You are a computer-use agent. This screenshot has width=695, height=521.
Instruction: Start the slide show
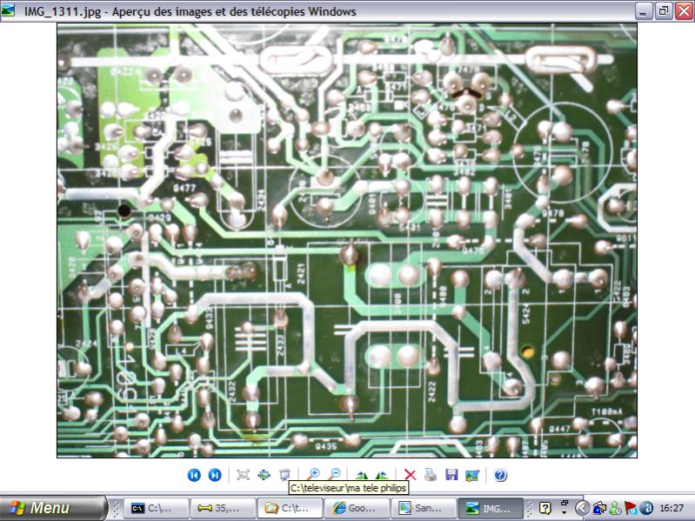pyautogui.click(x=284, y=475)
